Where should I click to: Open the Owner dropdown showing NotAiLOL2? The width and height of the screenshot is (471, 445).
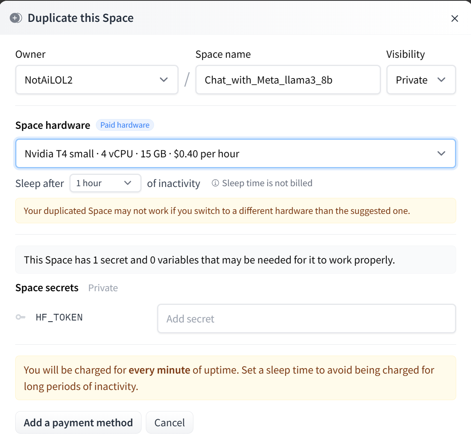click(97, 80)
